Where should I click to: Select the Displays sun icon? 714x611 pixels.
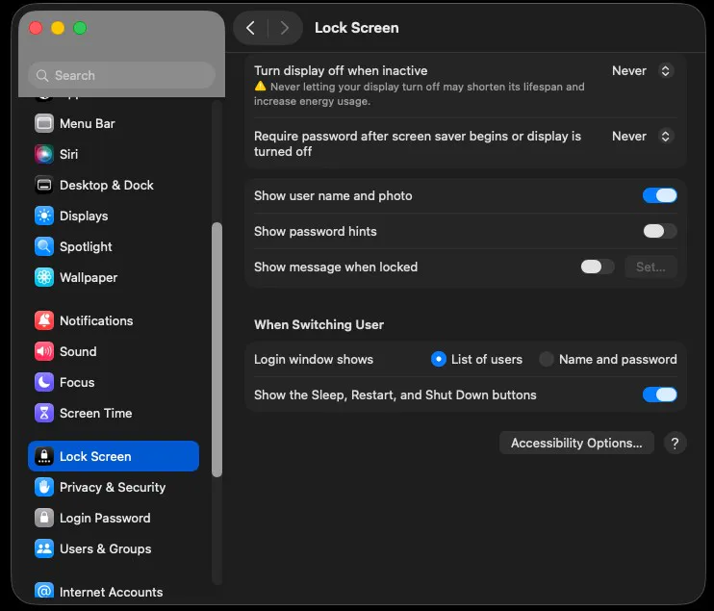[43, 216]
